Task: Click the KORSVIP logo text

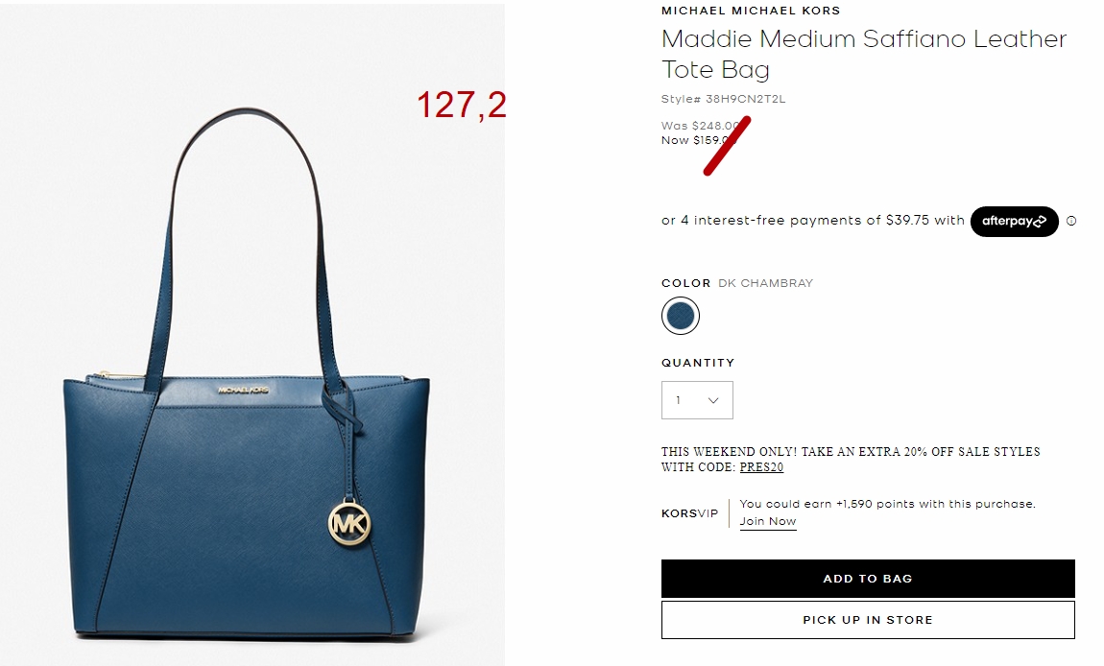Action: point(689,513)
